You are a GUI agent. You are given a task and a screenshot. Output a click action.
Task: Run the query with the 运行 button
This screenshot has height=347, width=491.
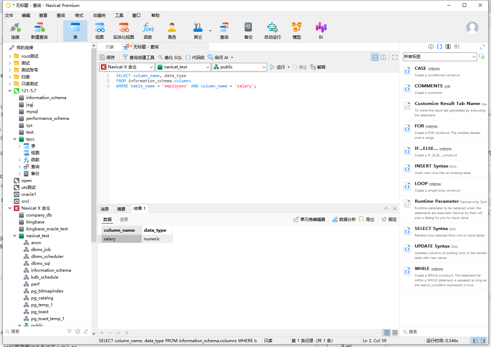(278, 67)
